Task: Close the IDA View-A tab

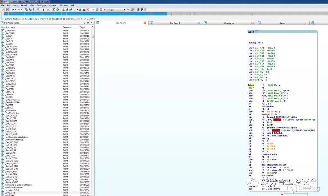Action: click(145, 23)
